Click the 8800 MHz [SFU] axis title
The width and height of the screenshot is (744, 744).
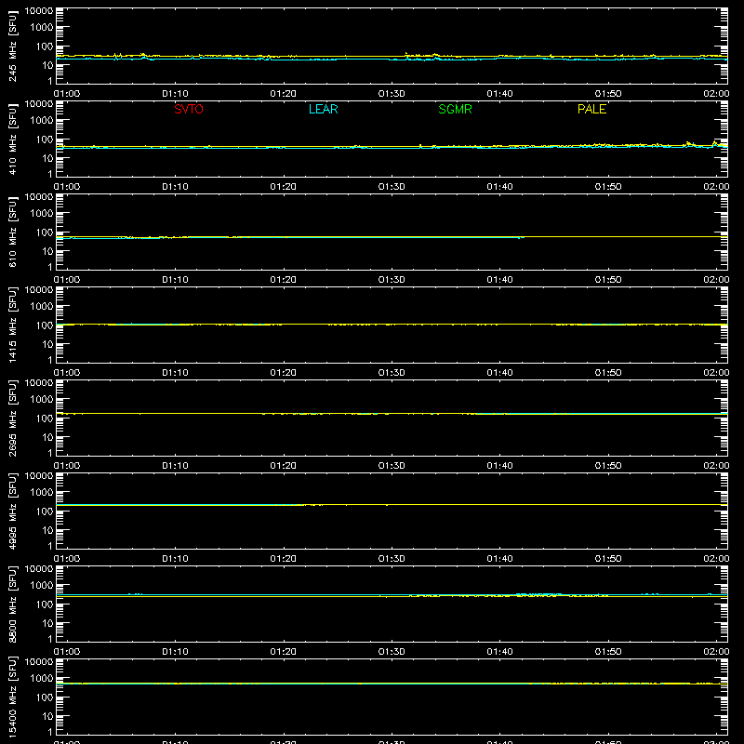coord(13,604)
